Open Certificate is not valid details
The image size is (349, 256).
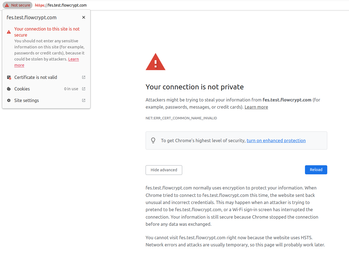click(x=36, y=77)
